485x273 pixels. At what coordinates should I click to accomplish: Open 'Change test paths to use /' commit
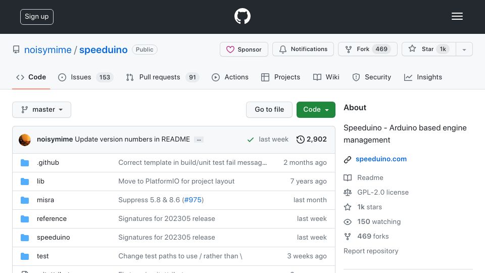(180, 256)
